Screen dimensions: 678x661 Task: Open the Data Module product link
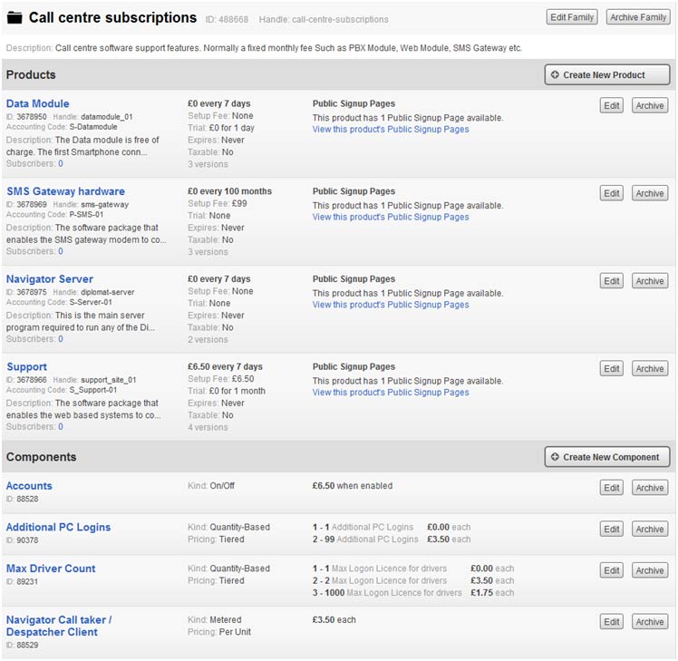click(x=38, y=104)
